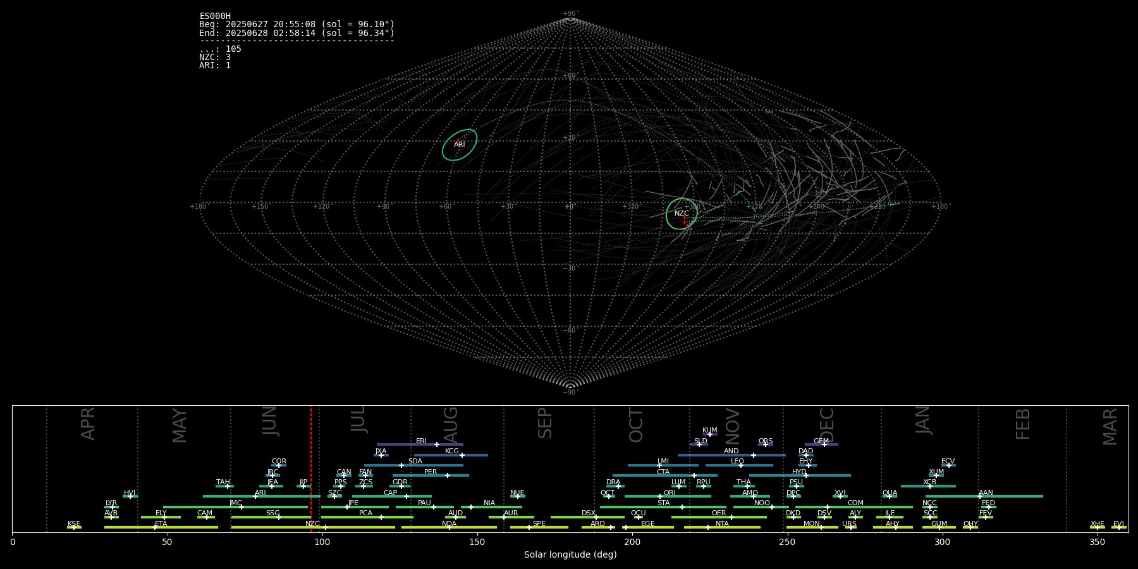The height and width of the screenshot is (569, 1138).
Task: Select the SDA shower bar in the timeline
Action: [x=413, y=465]
